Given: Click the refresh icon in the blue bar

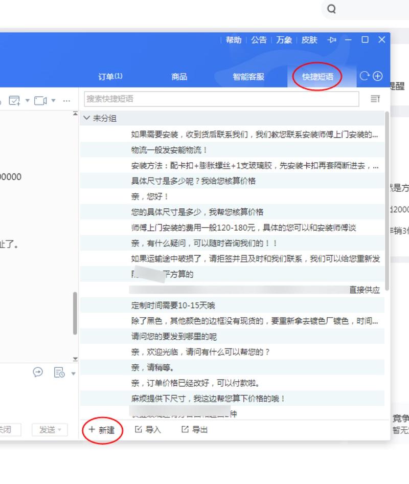Looking at the screenshot, I should [366, 75].
